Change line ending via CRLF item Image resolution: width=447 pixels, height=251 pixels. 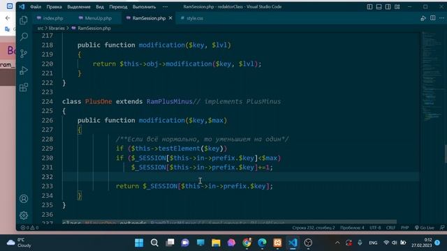(x=390, y=228)
